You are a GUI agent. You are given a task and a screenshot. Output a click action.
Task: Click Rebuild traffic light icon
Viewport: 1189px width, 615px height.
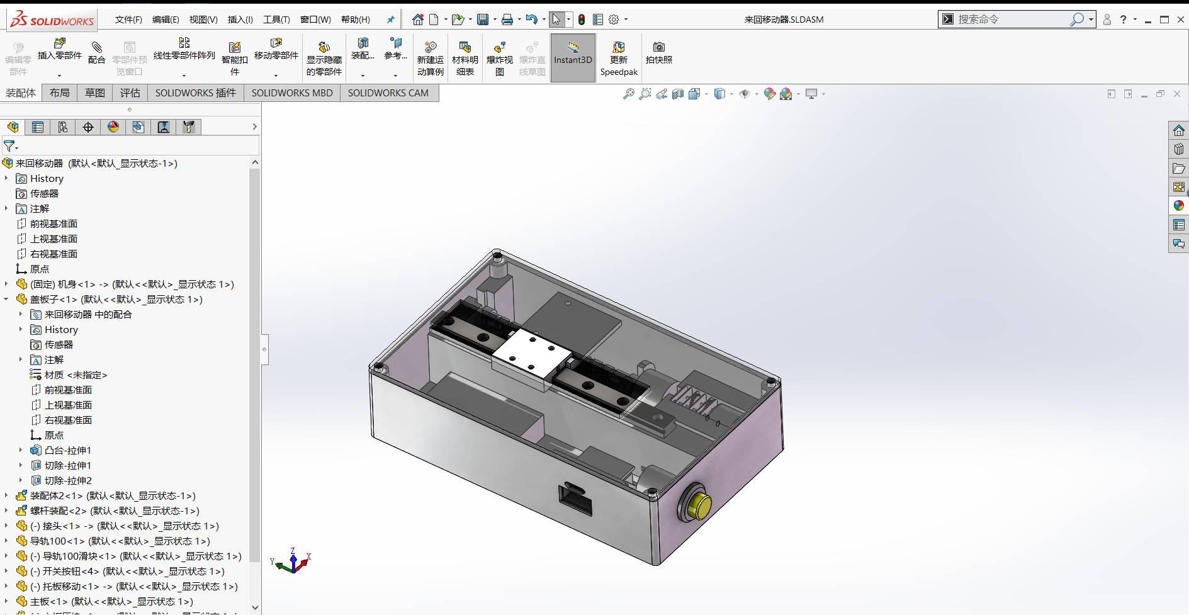pos(582,20)
